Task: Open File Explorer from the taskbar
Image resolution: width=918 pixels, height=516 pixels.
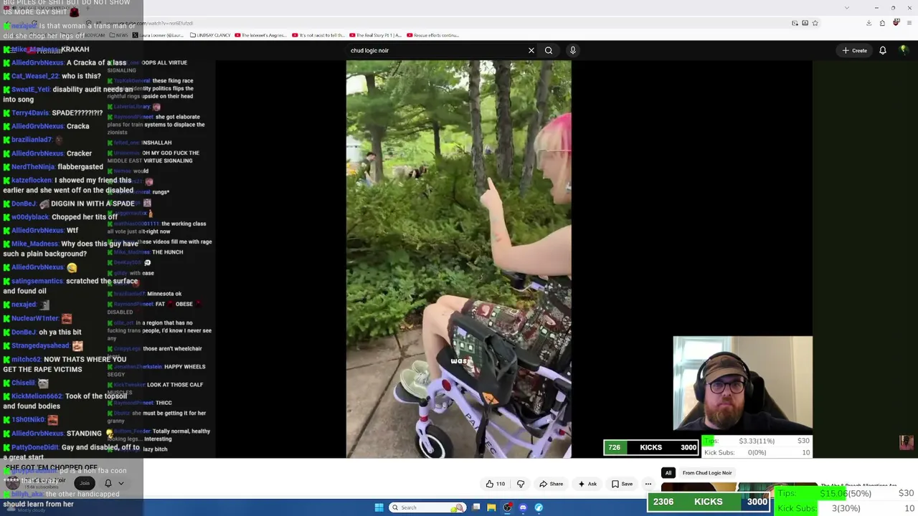Action: pyautogui.click(x=491, y=507)
